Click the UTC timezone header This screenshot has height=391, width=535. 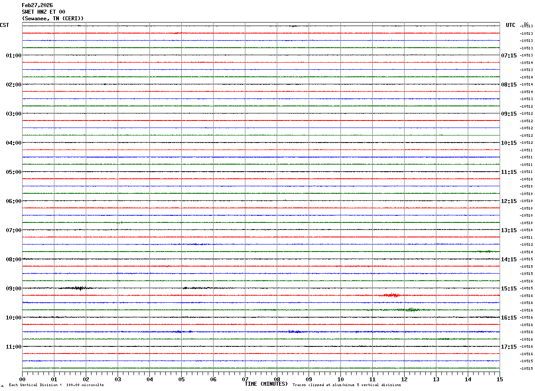coord(510,25)
